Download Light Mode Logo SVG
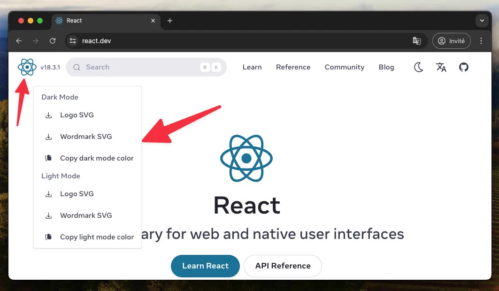The image size is (499, 291). [x=87, y=194]
